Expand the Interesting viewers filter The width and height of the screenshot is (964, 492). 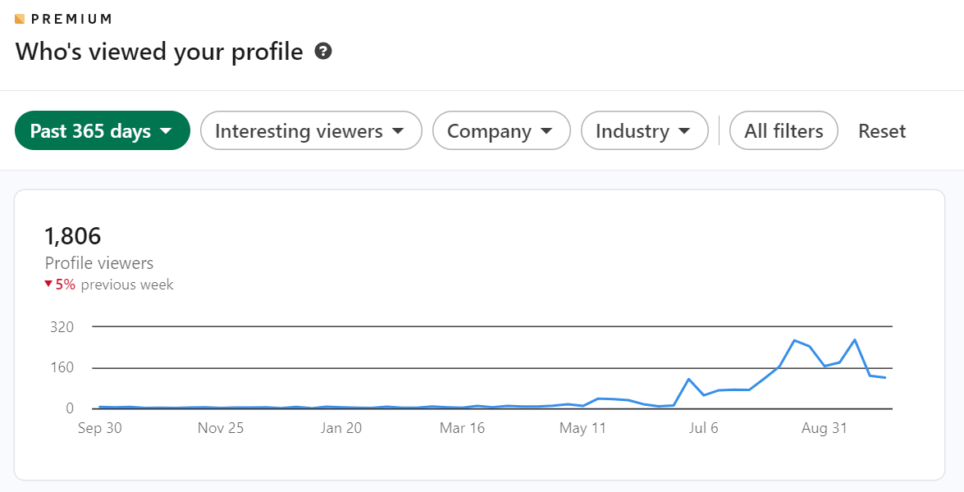click(x=310, y=131)
